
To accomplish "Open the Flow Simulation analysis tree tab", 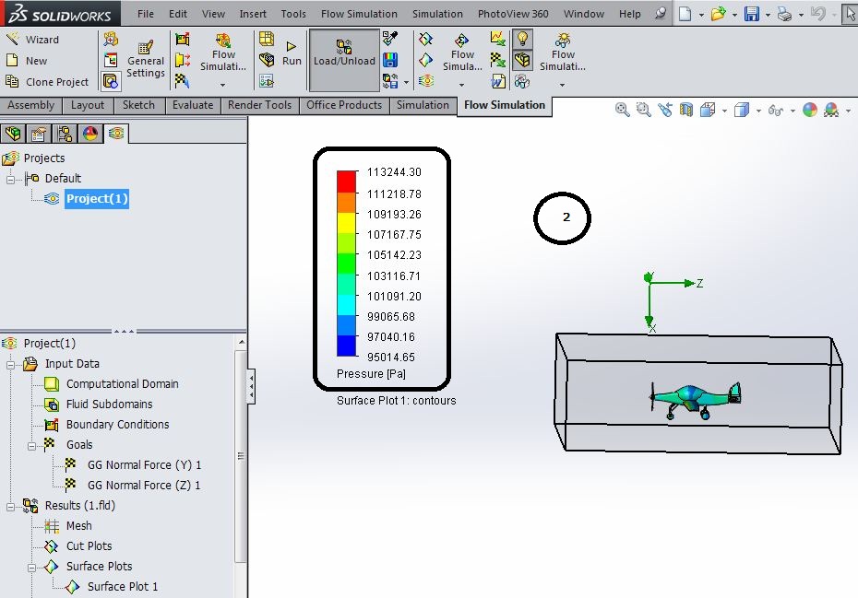I will tap(116, 134).
